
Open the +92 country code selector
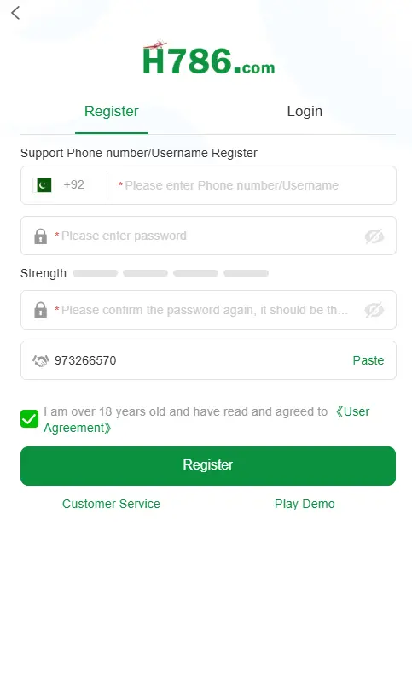[73, 185]
